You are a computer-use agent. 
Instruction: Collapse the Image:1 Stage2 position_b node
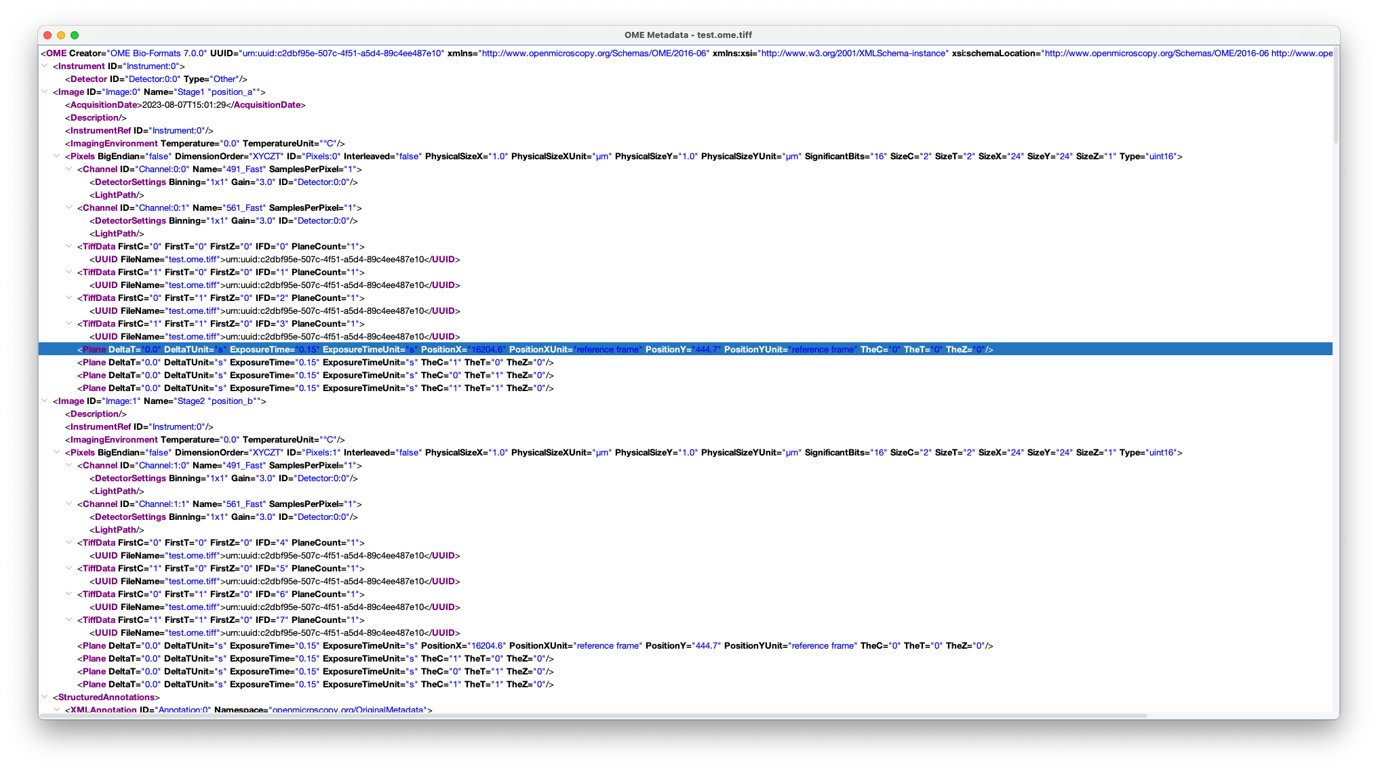click(45, 401)
